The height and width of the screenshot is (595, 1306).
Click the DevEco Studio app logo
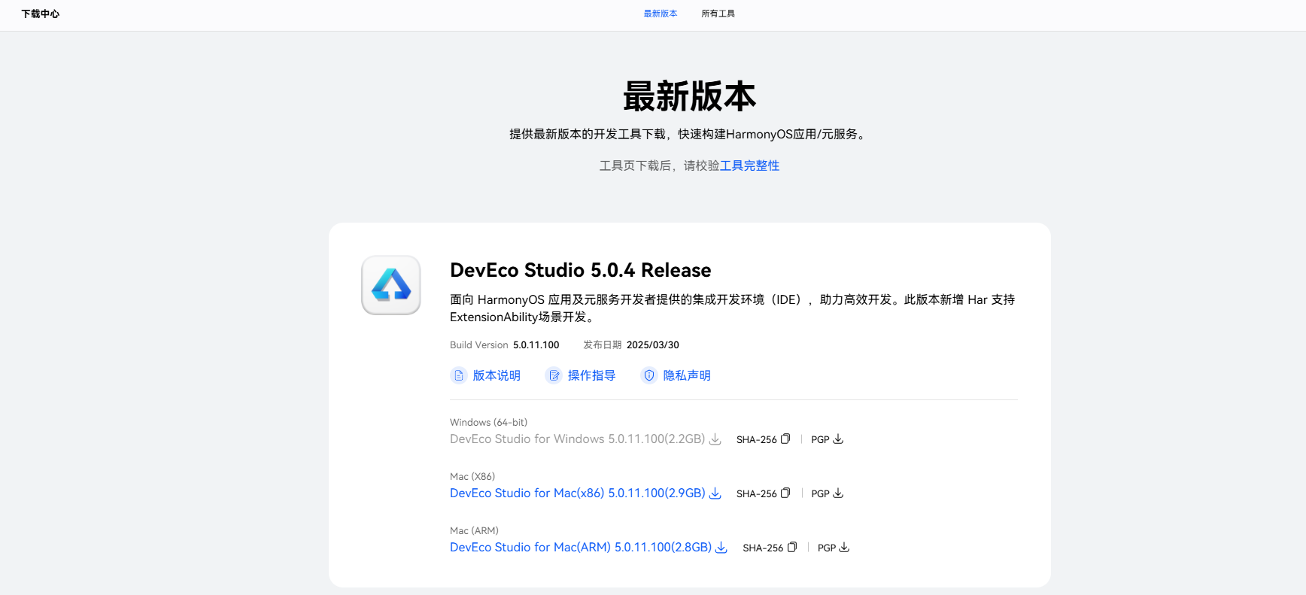point(391,285)
